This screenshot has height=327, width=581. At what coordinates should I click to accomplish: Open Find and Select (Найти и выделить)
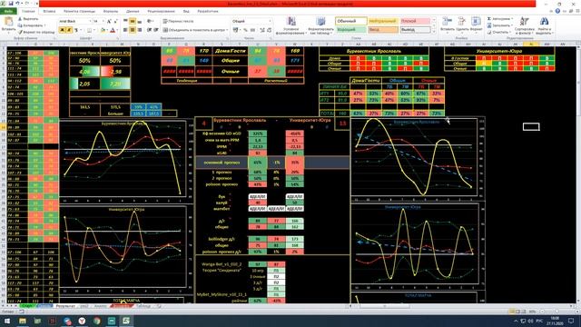coord(544,25)
